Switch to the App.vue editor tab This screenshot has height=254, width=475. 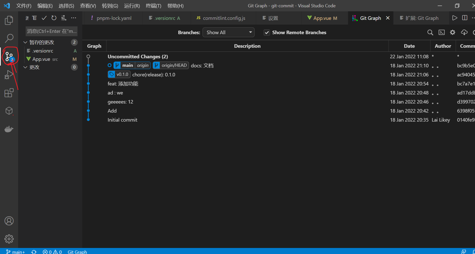pos(325,18)
